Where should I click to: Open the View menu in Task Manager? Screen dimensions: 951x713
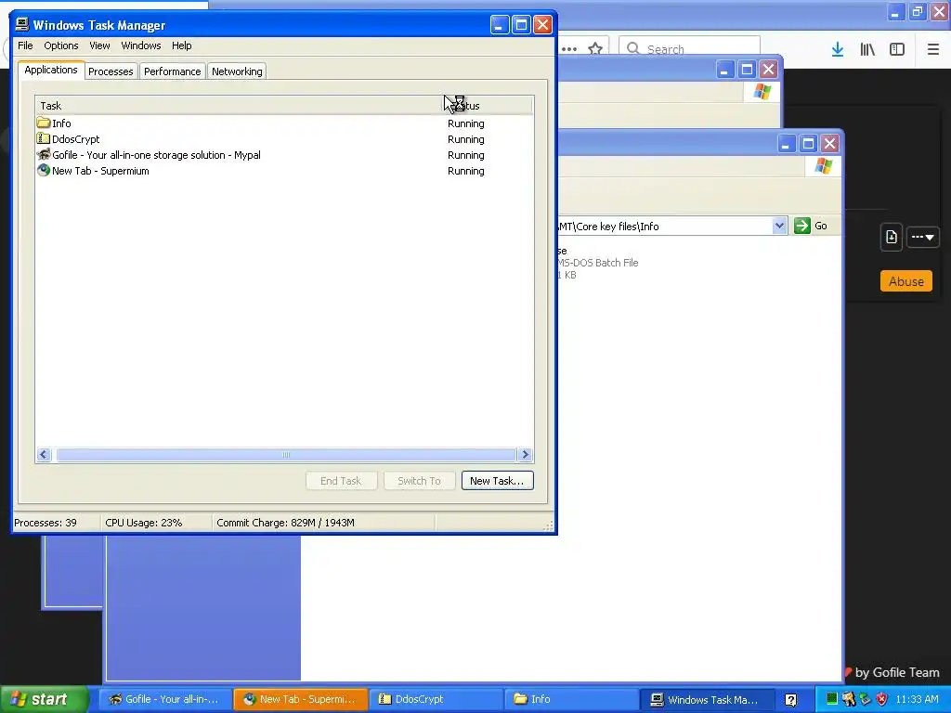[x=99, y=45]
